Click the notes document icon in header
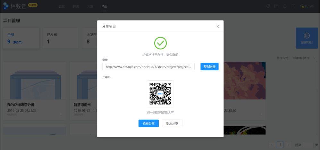Viewport: 320px width, 150px height. pyautogui.click(x=293, y=6)
